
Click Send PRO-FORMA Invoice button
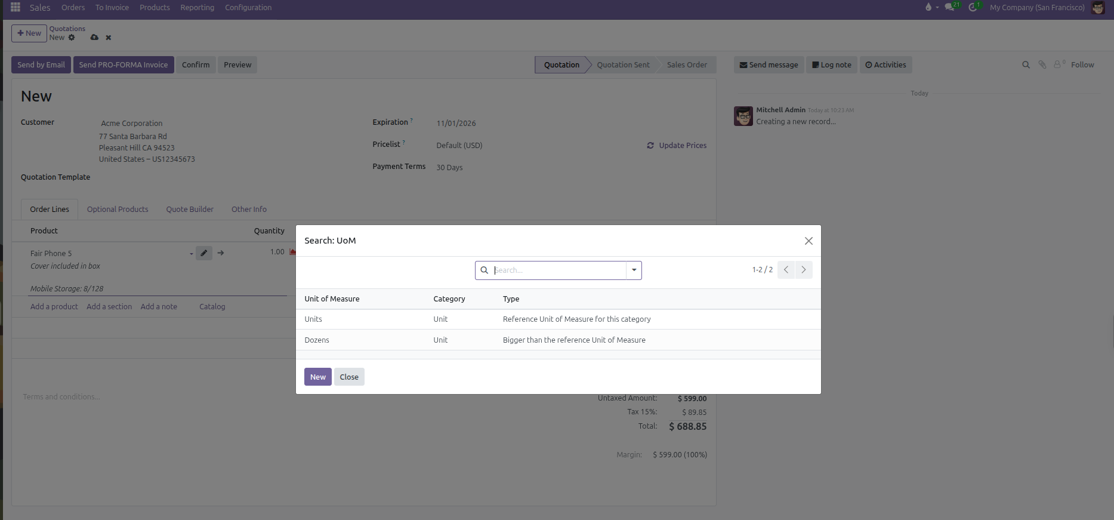pos(124,64)
